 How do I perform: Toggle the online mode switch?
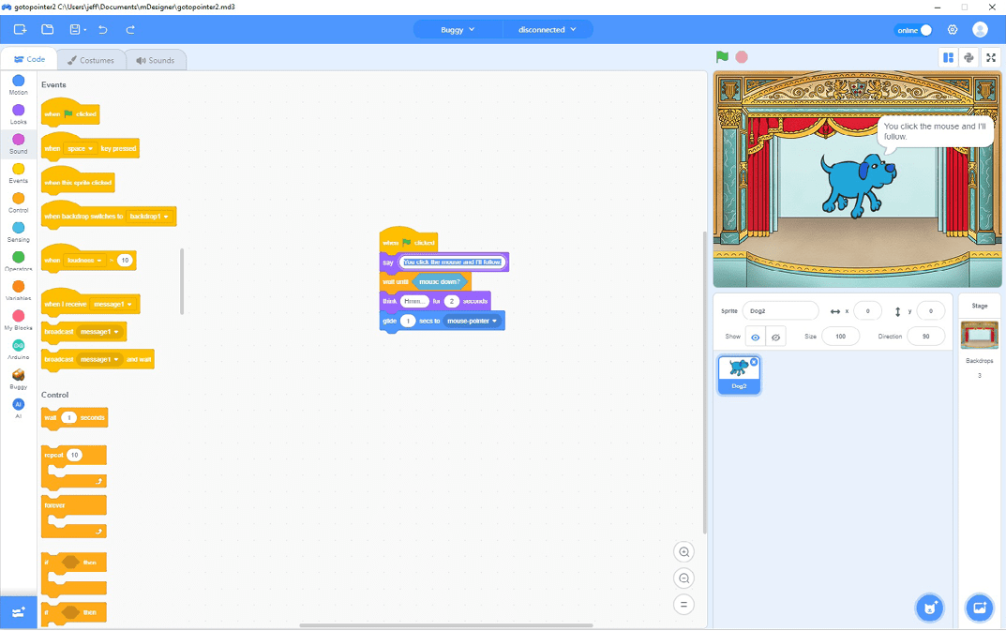coord(914,30)
